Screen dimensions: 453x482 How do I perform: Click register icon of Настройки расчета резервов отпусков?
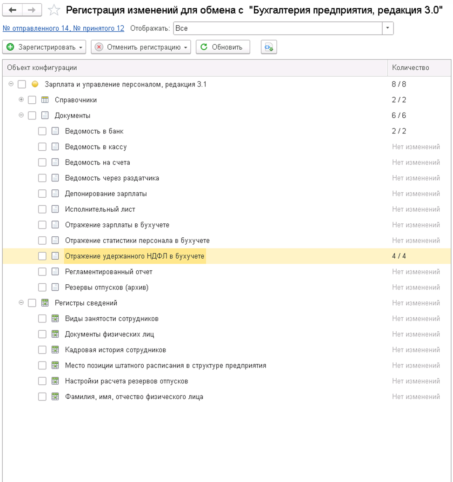55,381
